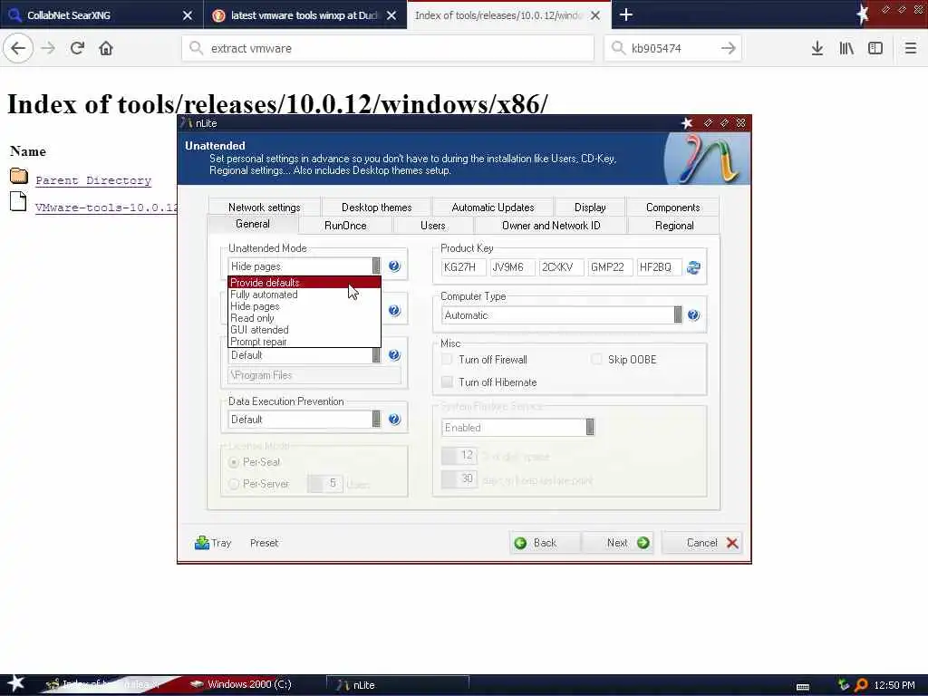Screen dimensions: 928x696
Task: Open the Default dropdown above Program Files
Action: point(304,354)
